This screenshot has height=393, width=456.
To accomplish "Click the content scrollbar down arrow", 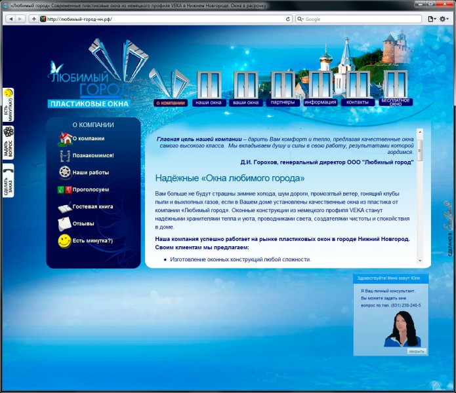I will [x=420, y=261].
